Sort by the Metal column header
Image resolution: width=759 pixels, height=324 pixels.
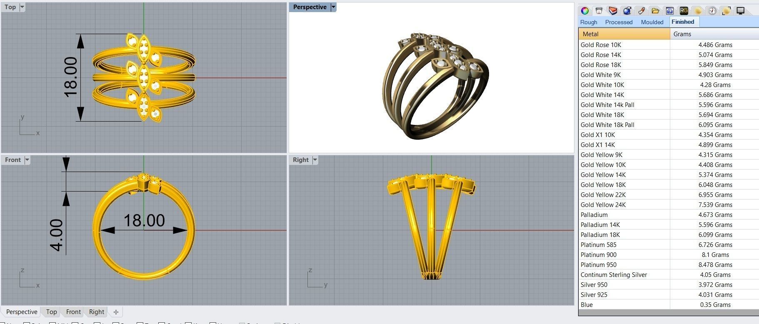click(x=624, y=34)
